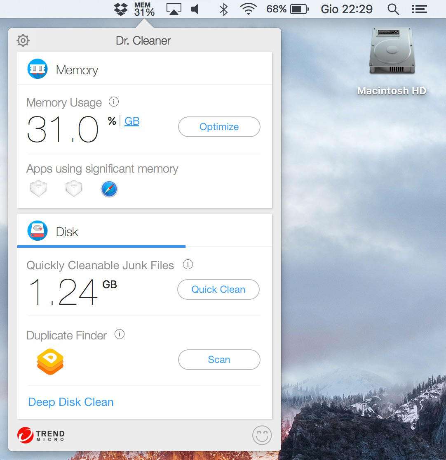446x460 pixels.
Task: Select second generic app icon using memory
Action: (74, 189)
